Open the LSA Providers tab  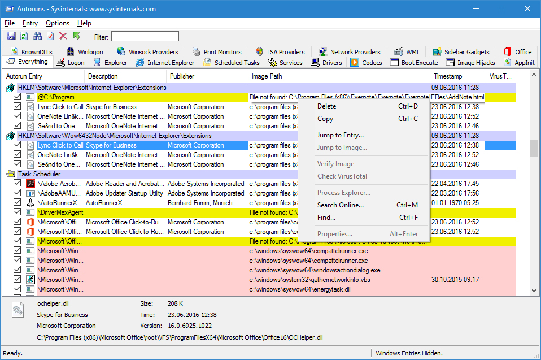280,52
